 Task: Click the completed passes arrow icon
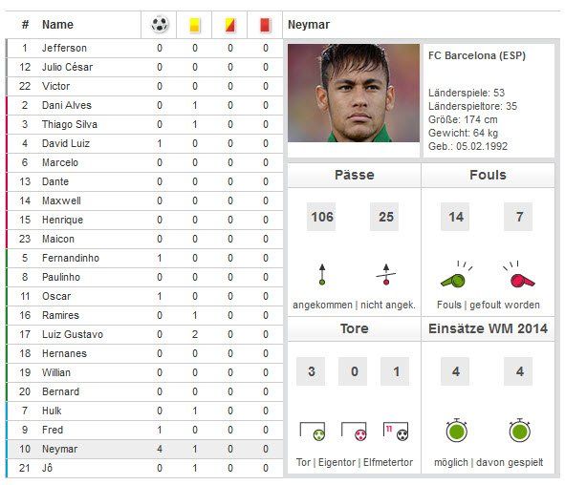(322, 275)
